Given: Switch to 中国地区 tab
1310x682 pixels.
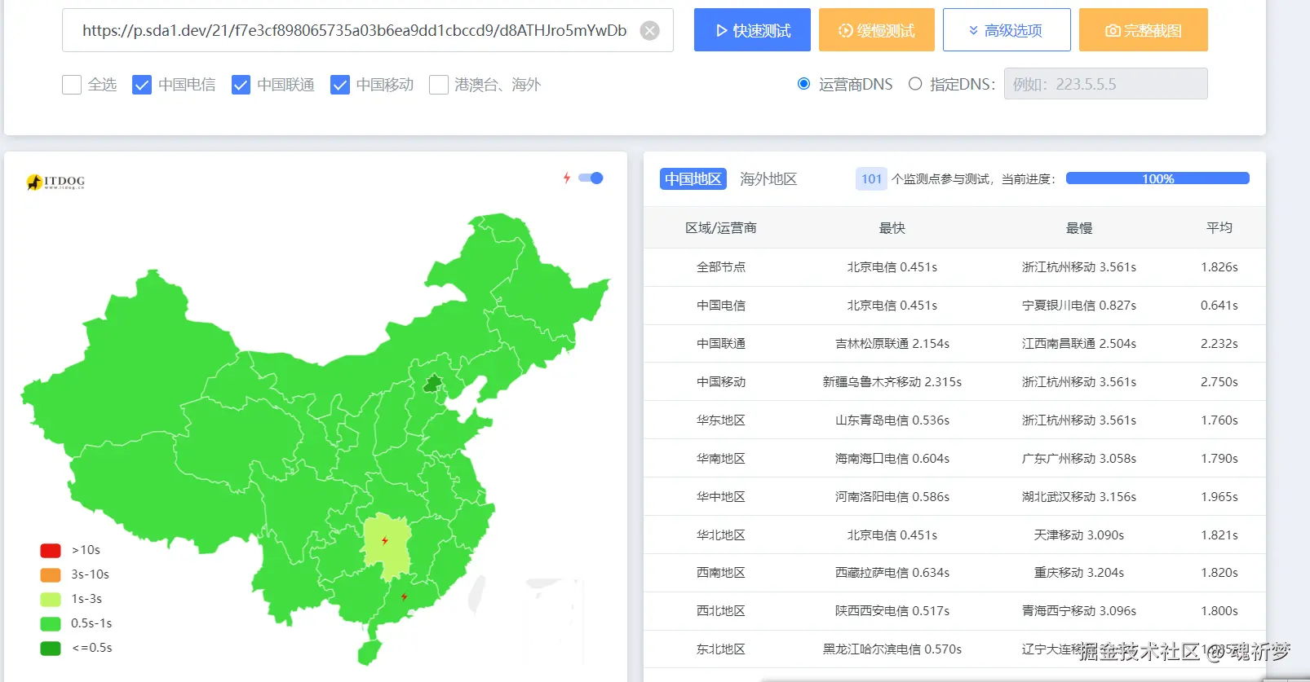Looking at the screenshot, I should pyautogui.click(x=693, y=179).
